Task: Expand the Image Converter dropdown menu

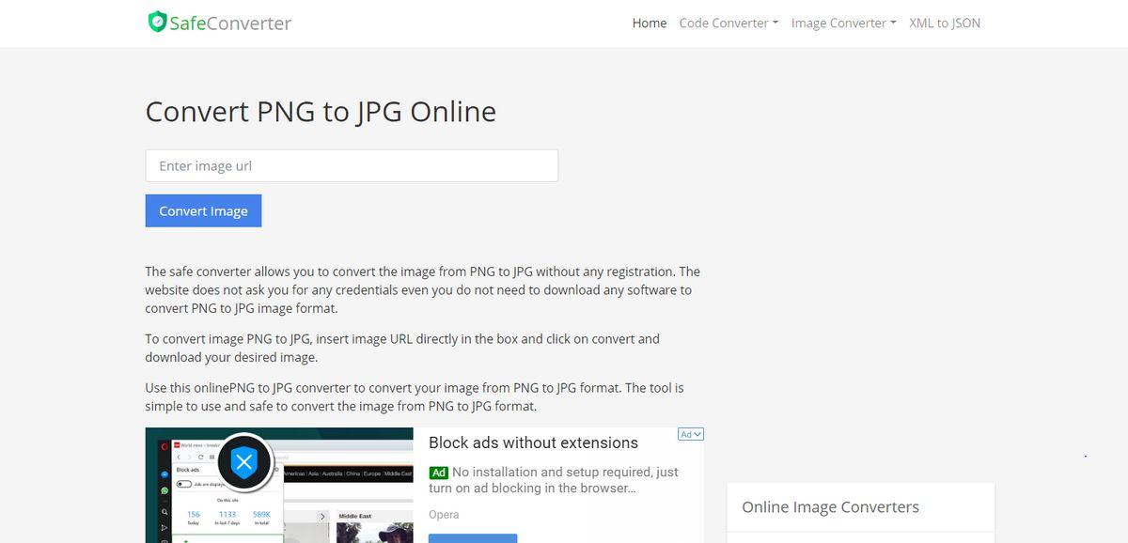Action: [x=843, y=23]
